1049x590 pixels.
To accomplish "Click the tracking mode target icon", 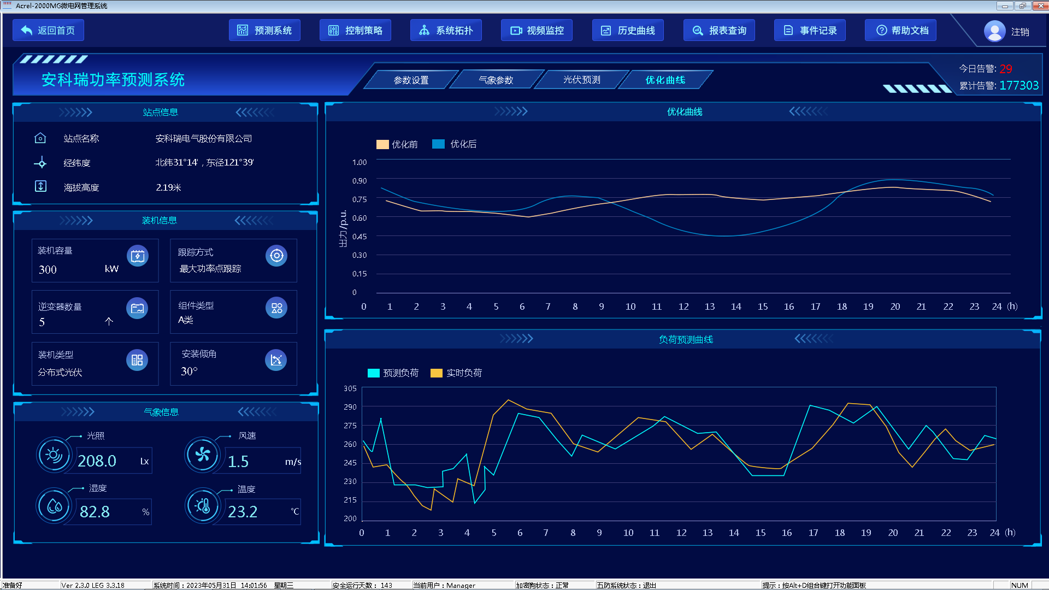I will [276, 256].
